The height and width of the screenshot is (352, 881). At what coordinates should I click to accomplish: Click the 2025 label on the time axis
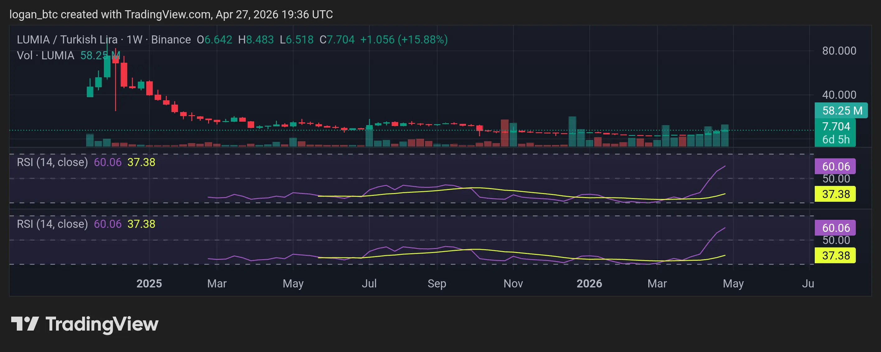click(149, 283)
